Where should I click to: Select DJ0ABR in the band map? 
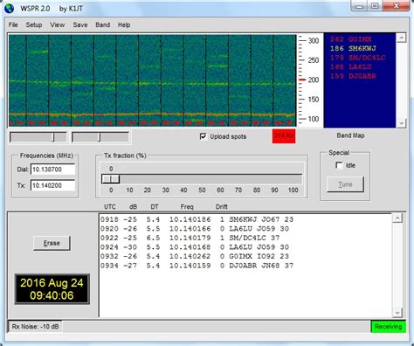pyautogui.click(x=353, y=76)
